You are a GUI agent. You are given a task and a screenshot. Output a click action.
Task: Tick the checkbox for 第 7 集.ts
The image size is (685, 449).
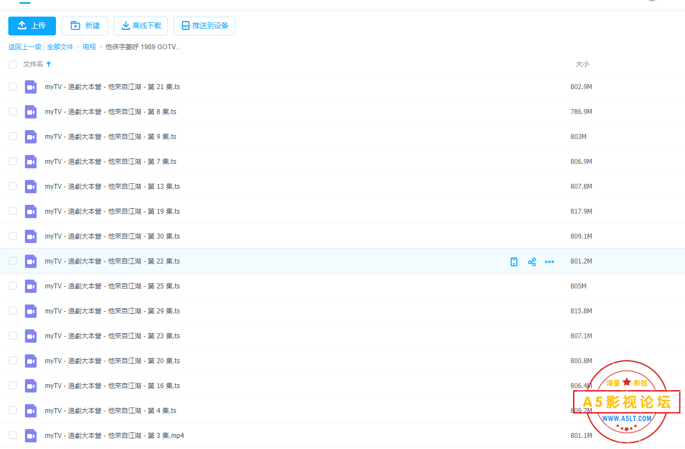13,161
